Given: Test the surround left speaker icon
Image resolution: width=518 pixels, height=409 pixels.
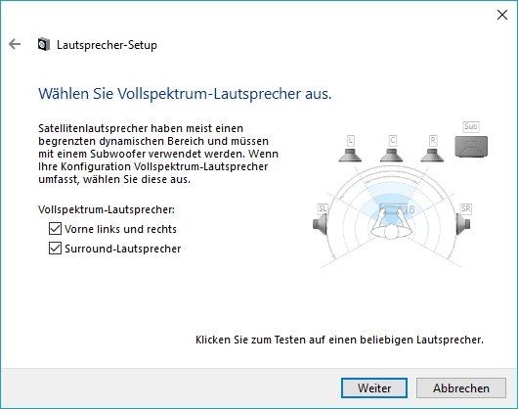Looking at the screenshot, I should 320,224.
